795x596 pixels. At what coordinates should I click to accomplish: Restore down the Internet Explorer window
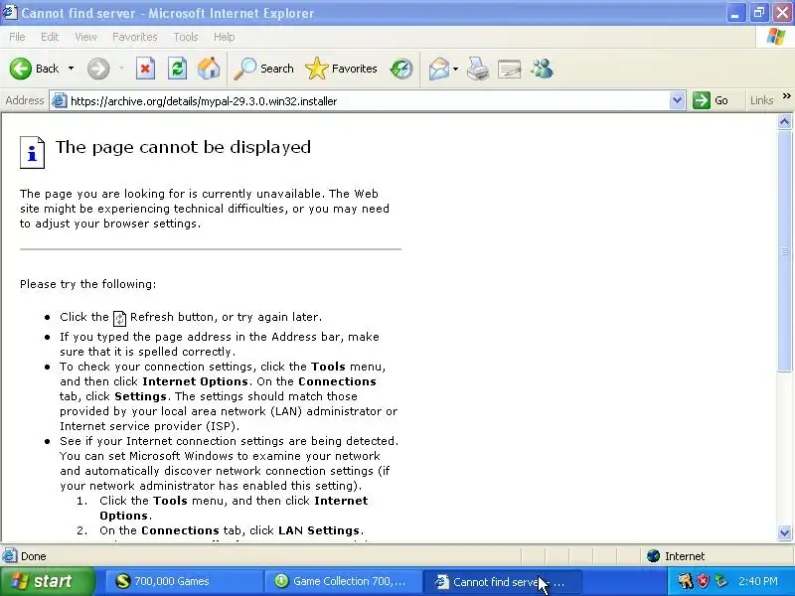(x=759, y=13)
